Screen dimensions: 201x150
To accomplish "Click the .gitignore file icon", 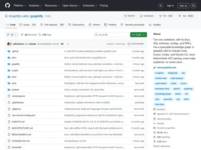I will (9, 109).
